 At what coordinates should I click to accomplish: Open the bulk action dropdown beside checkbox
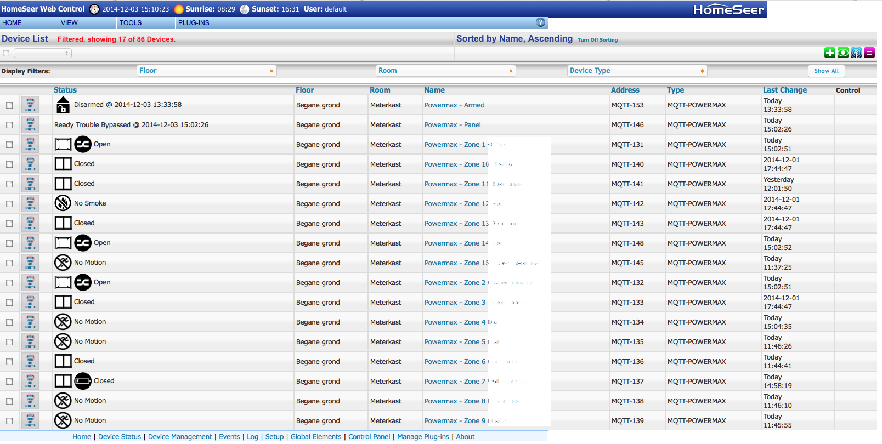tap(43, 53)
